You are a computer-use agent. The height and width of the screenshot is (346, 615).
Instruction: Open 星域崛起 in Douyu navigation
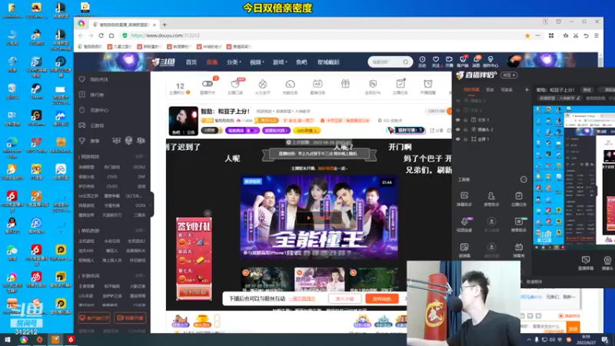[x=328, y=62]
